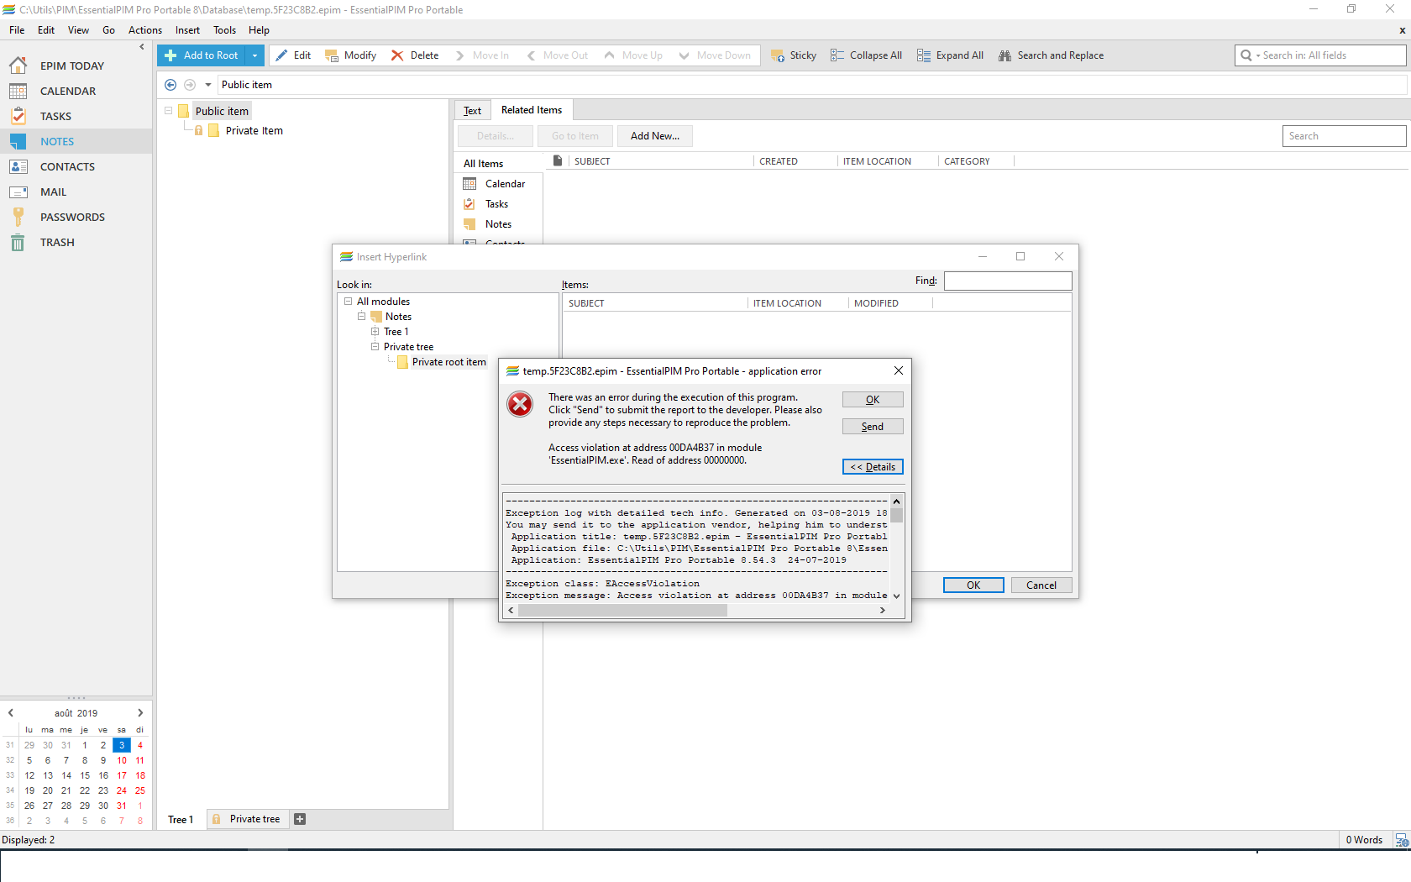Click Send error report button
The height and width of the screenshot is (882, 1411).
point(873,427)
